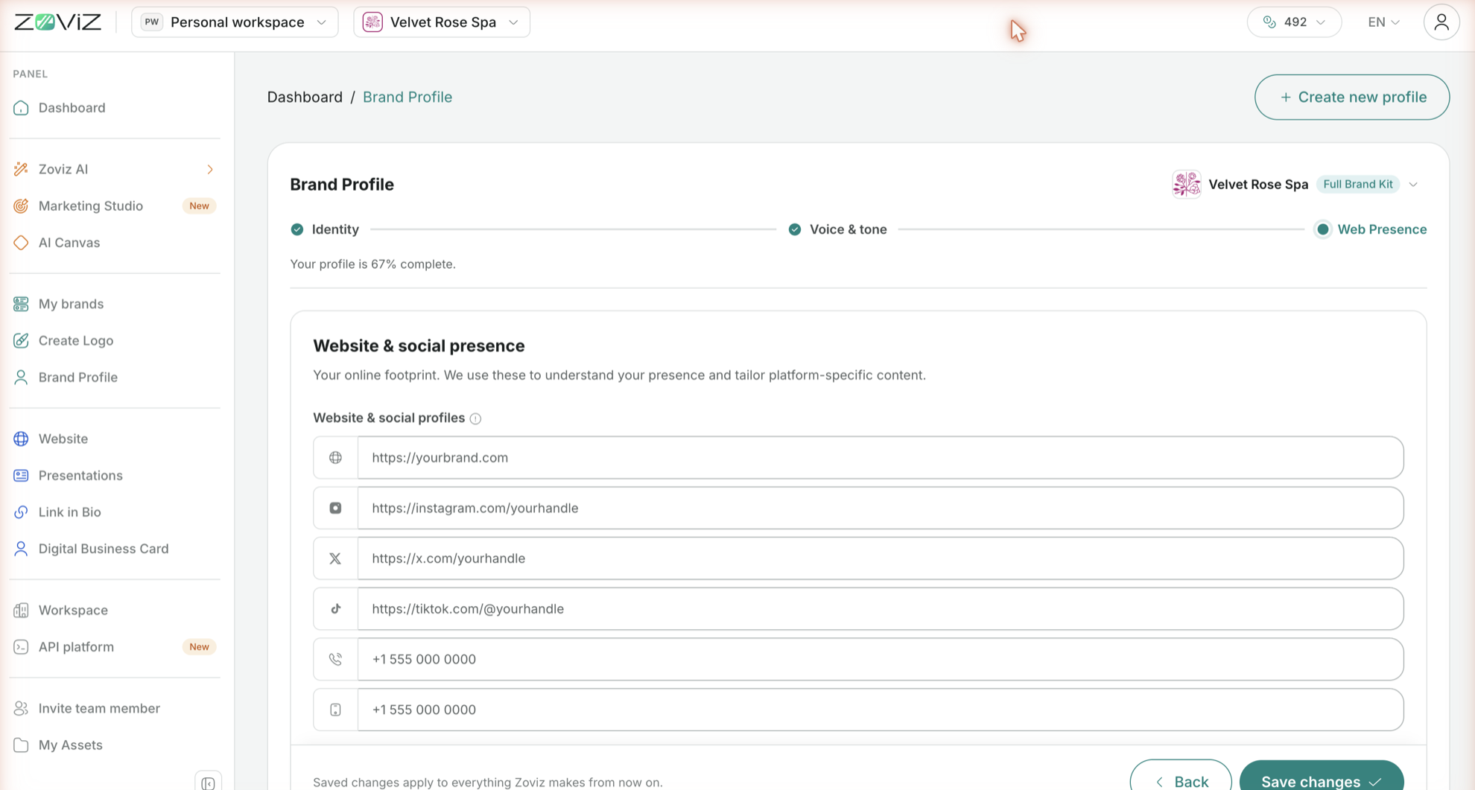The image size is (1475, 790).
Task: Click the mobile number input field at bottom
Action: tap(881, 710)
